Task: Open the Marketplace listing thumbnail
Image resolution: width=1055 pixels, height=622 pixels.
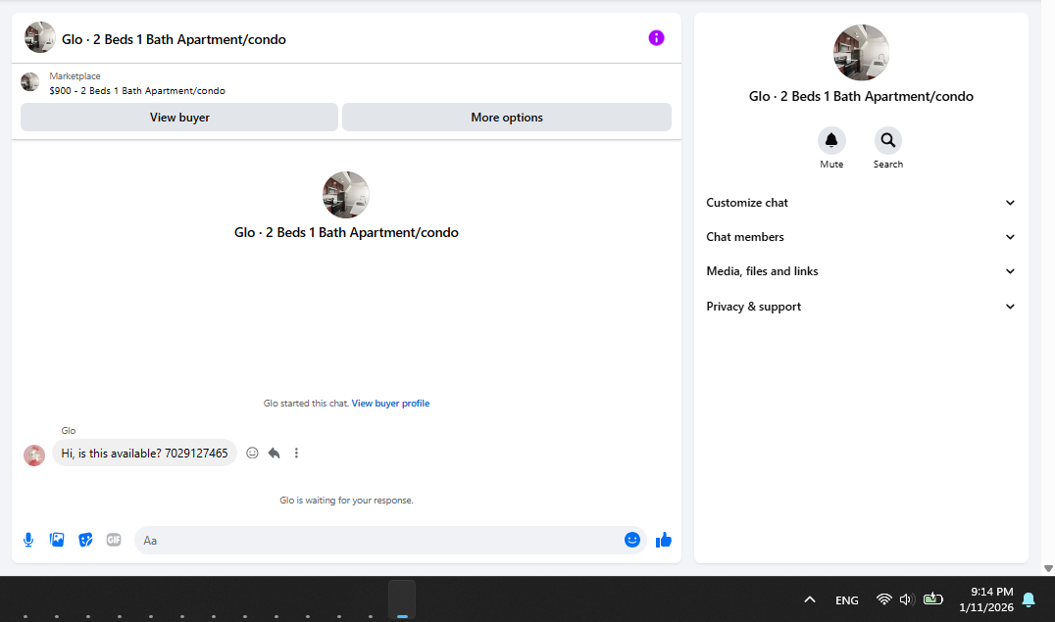Action: pyautogui.click(x=29, y=82)
